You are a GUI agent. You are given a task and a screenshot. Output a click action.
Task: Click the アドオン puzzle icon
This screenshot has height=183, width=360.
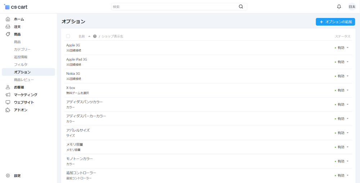pos(8,110)
